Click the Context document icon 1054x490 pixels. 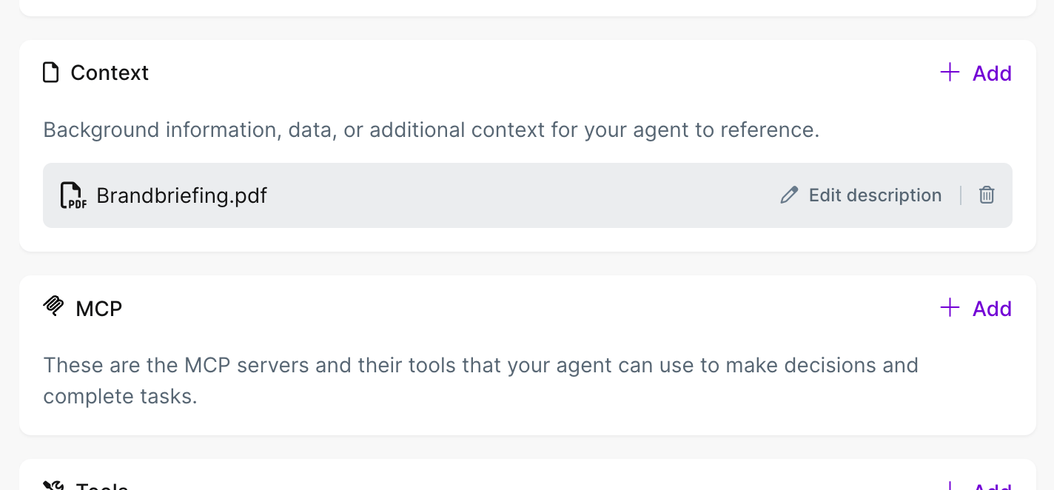point(50,73)
